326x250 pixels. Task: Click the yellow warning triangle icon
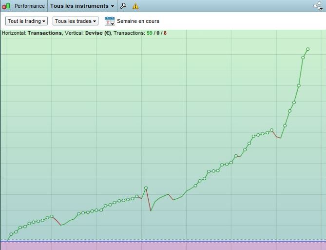click(x=135, y=6)
